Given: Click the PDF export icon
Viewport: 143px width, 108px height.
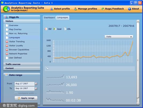Looking at the screenshot, I should click(x=46, y=29).
